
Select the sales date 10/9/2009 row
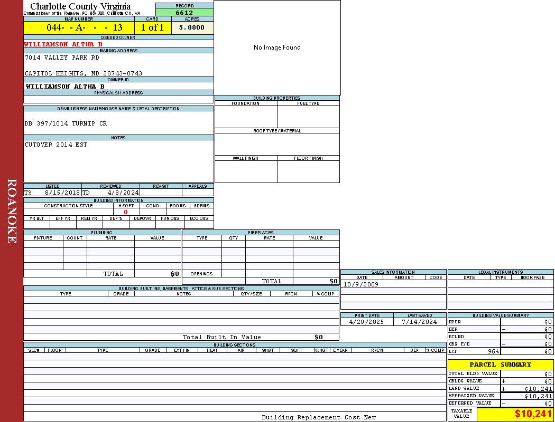pos(361,284)
